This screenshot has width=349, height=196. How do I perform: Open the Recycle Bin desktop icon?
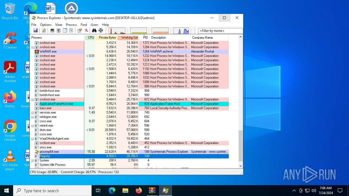pos(10,11)
